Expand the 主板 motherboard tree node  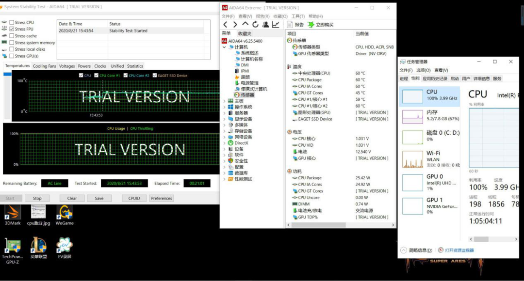pos(224,101)
